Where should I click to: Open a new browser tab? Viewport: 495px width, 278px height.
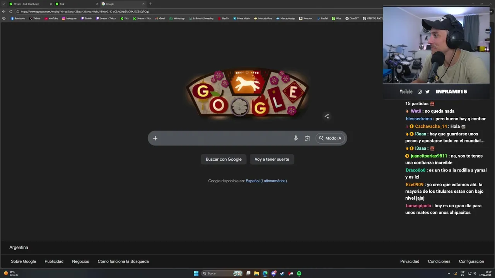[150, 4]
